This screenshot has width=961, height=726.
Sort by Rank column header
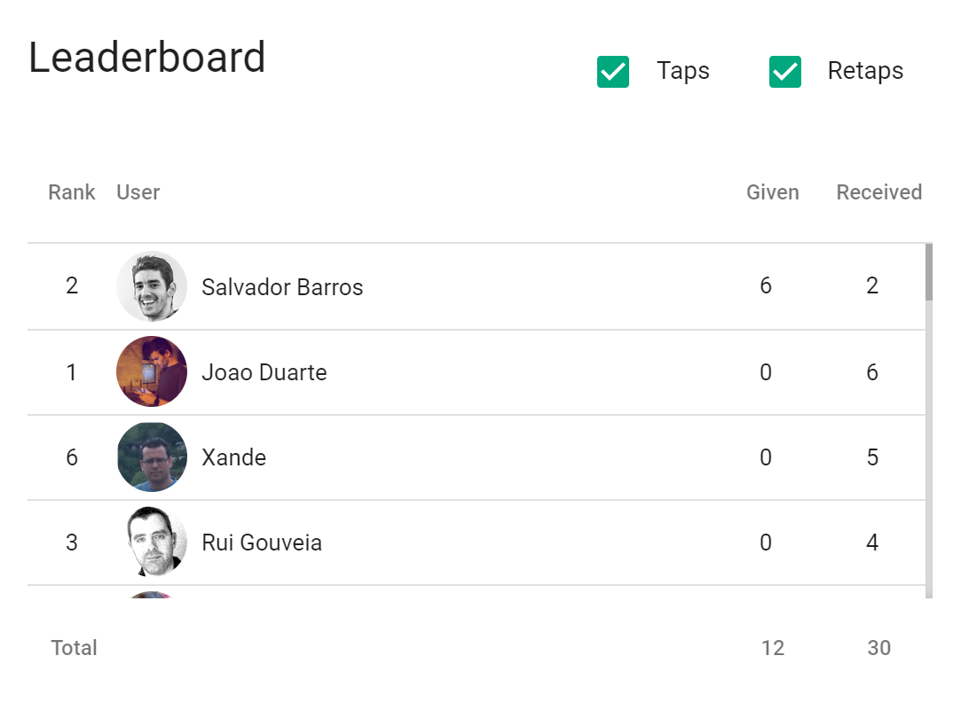[x=72, y=192]
